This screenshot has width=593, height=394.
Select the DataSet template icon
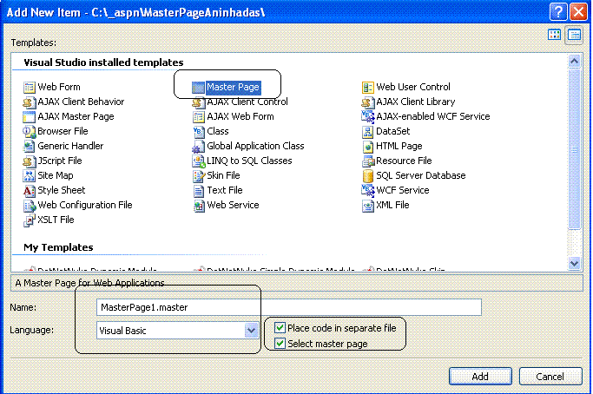click(367, 132)
